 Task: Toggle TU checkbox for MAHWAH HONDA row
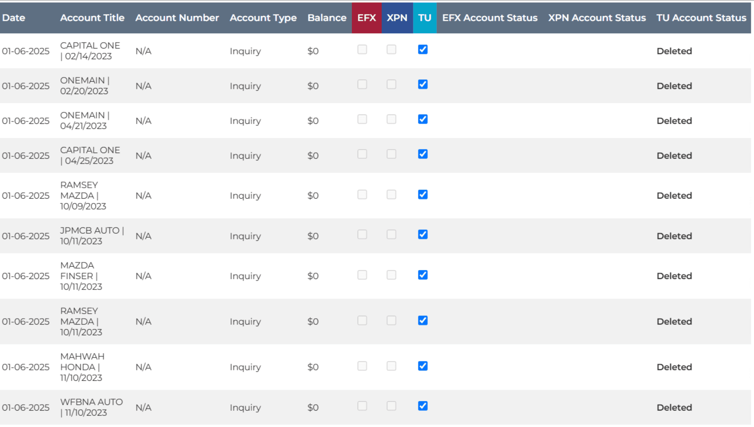click(423, 366)
